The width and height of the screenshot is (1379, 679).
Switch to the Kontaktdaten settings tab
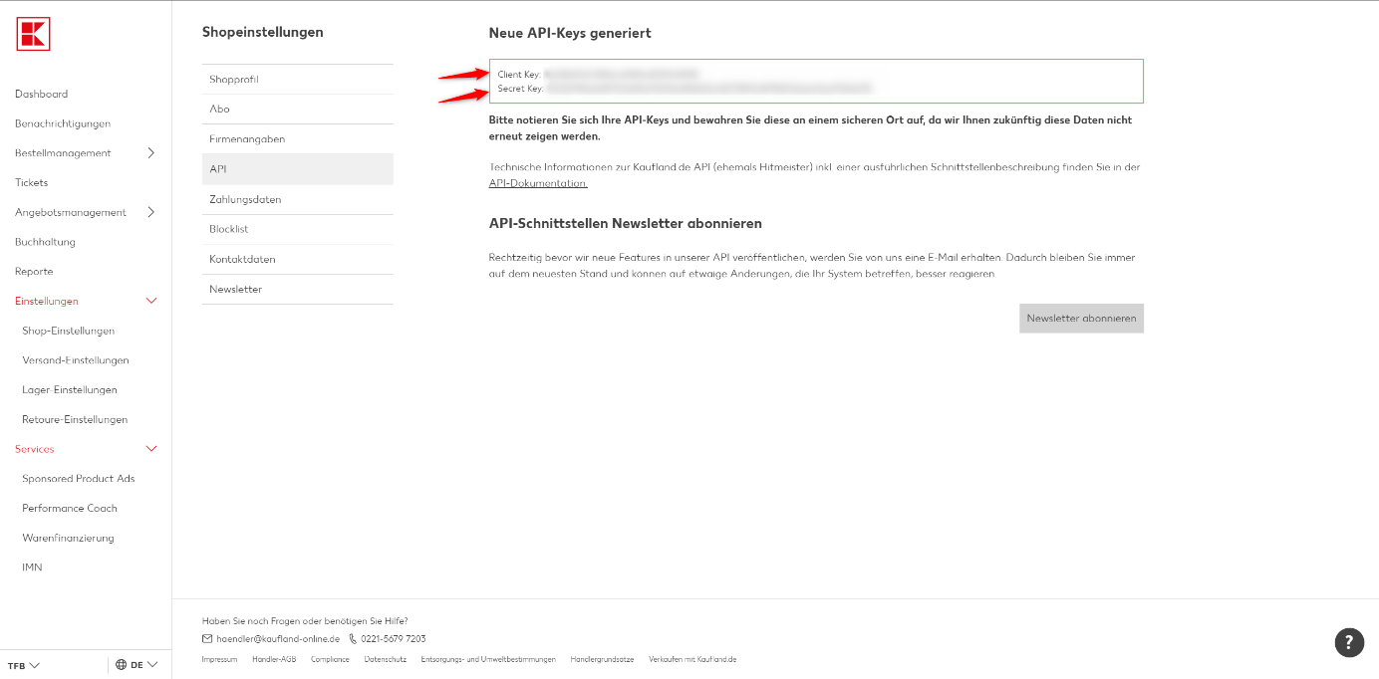298,260
